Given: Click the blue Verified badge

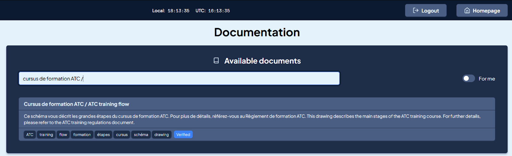Looking at the screenshot, I should click(183, 135).
